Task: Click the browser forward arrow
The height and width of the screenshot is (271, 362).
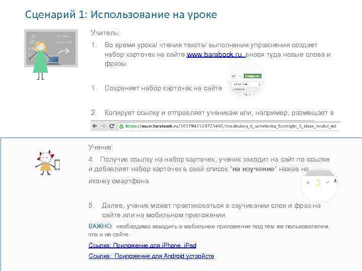Action: [x=103, y=126]
